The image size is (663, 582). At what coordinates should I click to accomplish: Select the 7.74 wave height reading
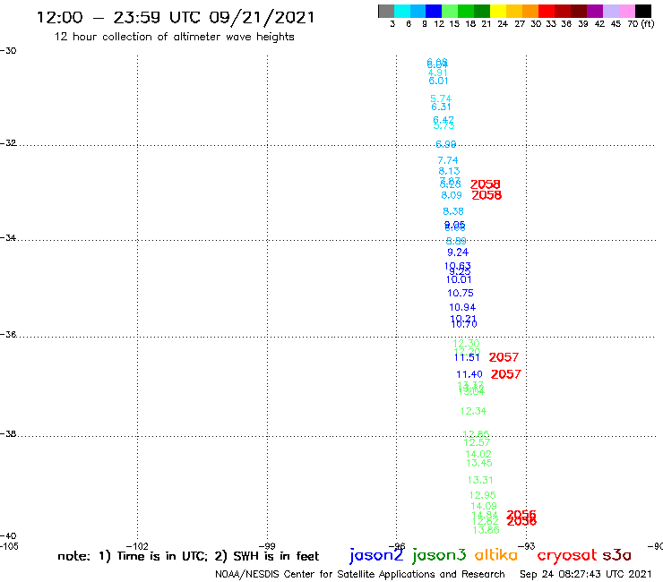(448, 160)
